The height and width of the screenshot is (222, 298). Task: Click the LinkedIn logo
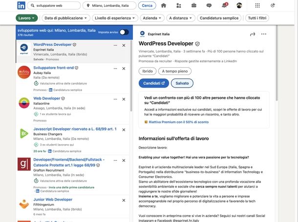21,5
